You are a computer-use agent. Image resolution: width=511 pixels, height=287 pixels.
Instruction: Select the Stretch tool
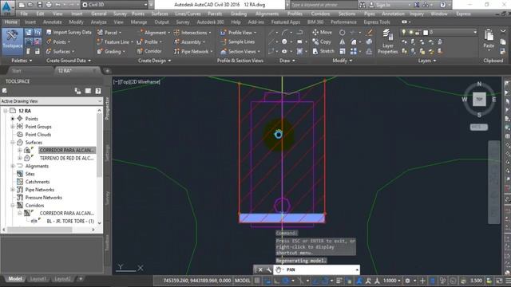(323, 51)
